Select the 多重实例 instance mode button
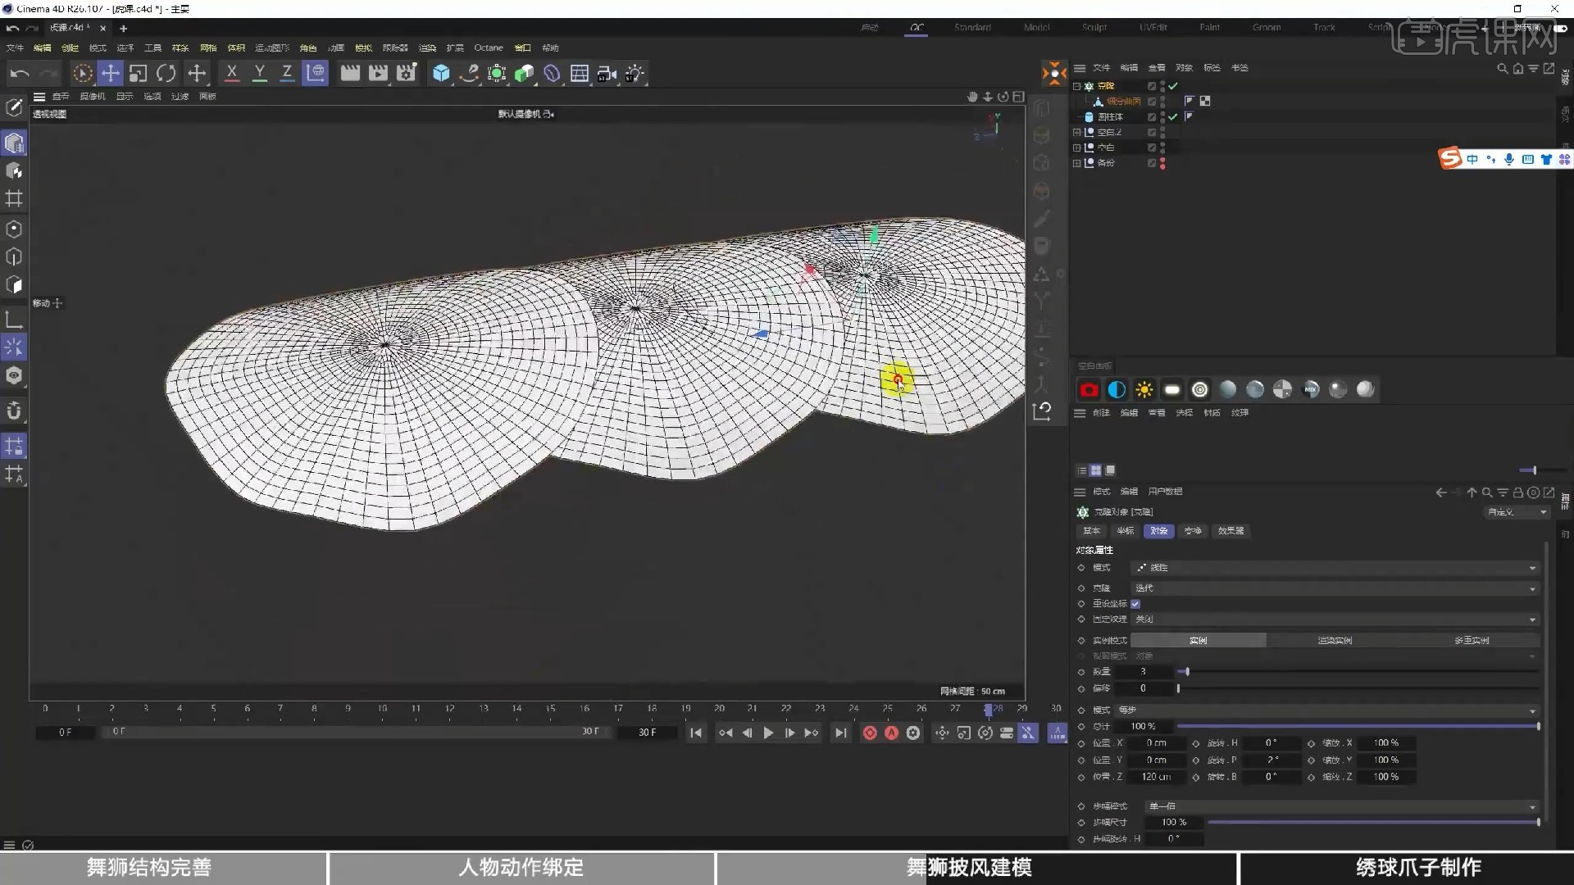The height and width of the screenshot is (885, 1574). [x=1472, y=641]
